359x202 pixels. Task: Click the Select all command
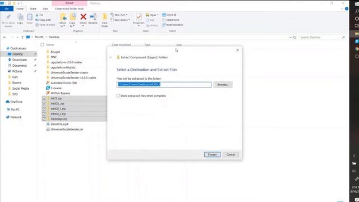click(169, 15)
